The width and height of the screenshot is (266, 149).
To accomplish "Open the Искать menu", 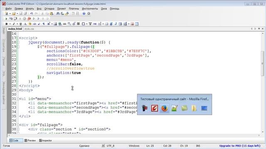I will pyautogui.click(x=30, y=9).
